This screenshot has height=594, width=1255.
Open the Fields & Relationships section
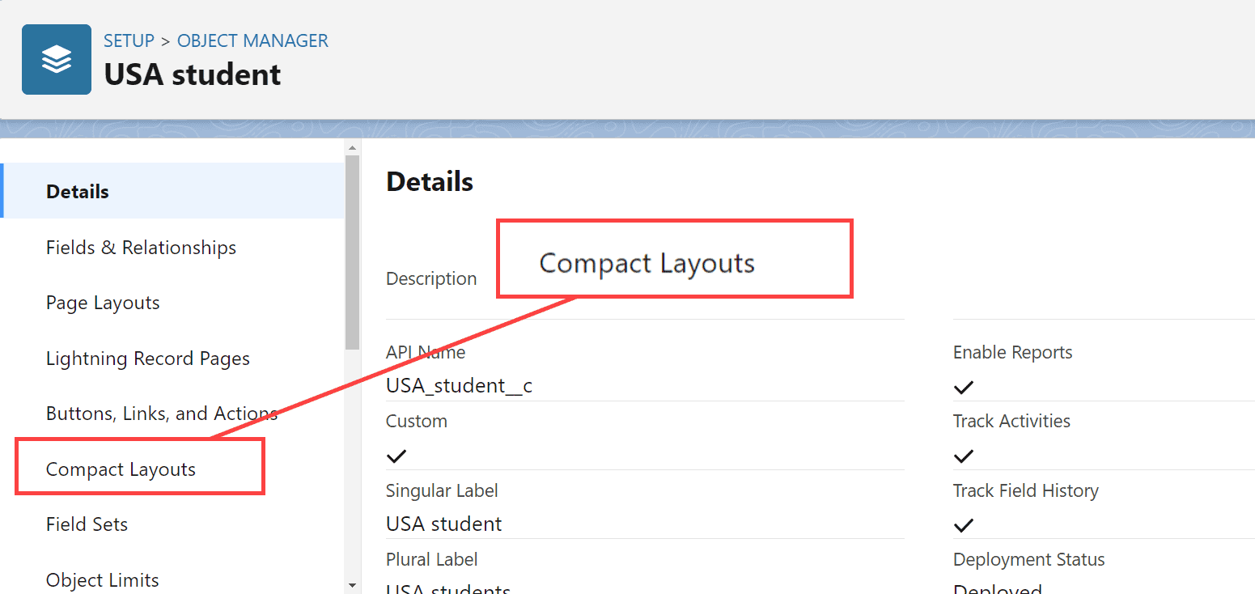(141, 247)
